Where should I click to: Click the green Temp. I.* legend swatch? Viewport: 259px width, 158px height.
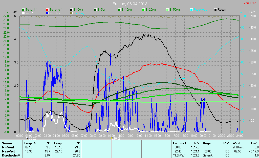coord(23,10)
